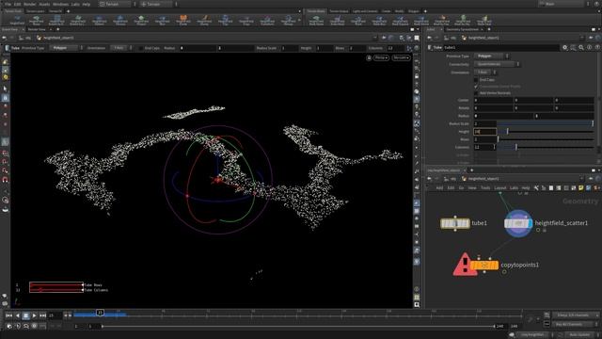The image size is (602, 339).
Task: Stop playback
Action: tap(25, 315)
